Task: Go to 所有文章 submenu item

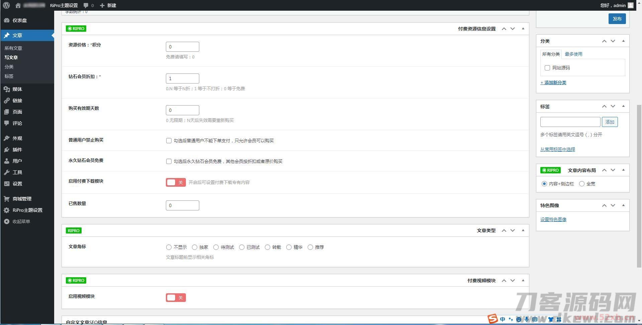Action: click(x=13, y=48)
